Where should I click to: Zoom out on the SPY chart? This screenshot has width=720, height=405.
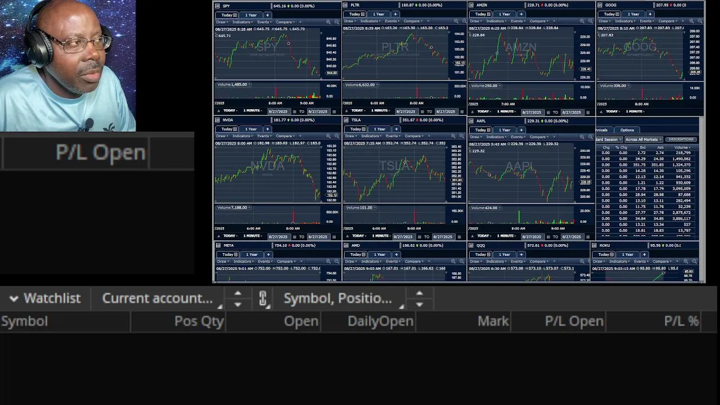coord(337,22)
